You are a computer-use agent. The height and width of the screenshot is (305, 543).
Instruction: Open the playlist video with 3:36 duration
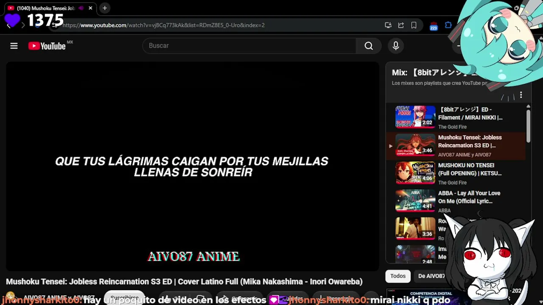pyautogui.click(x=415, y=228)
